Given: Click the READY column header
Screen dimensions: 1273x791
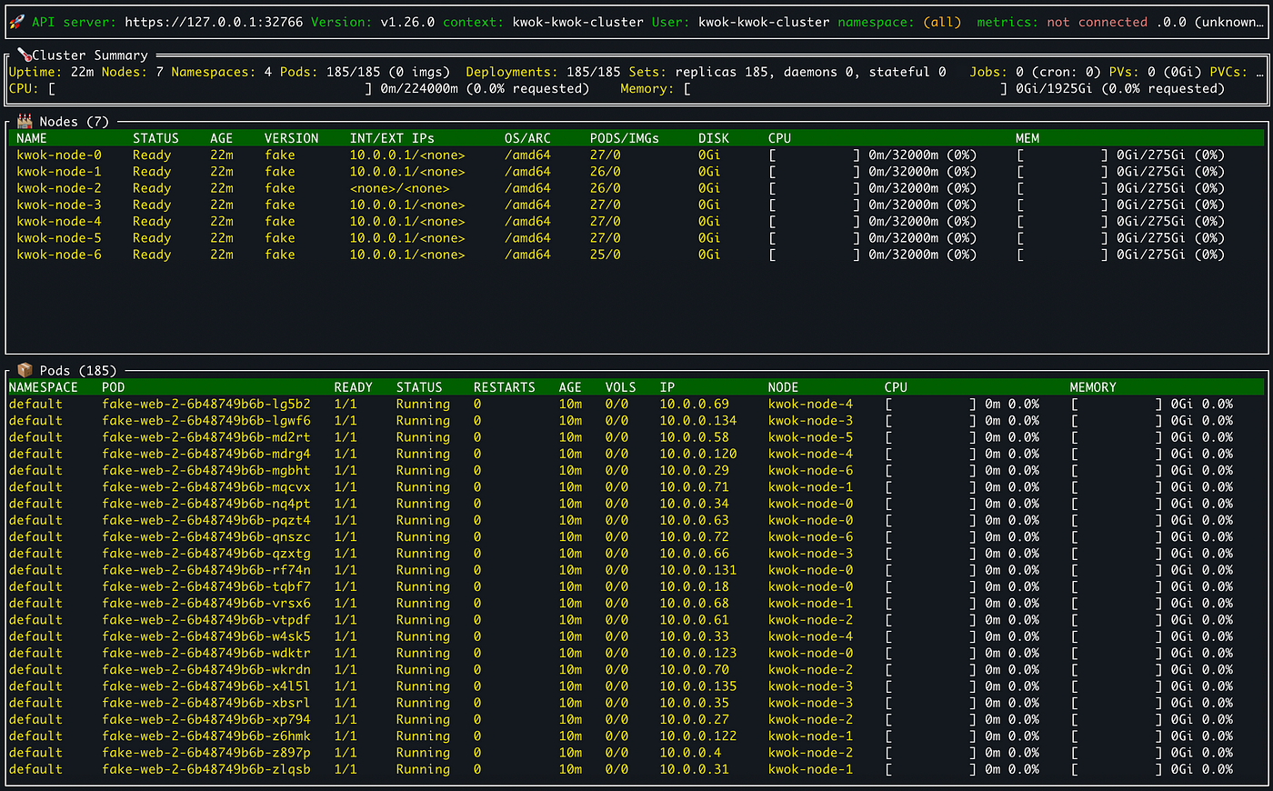Looking at the screenshot, I should click(353, 387).
